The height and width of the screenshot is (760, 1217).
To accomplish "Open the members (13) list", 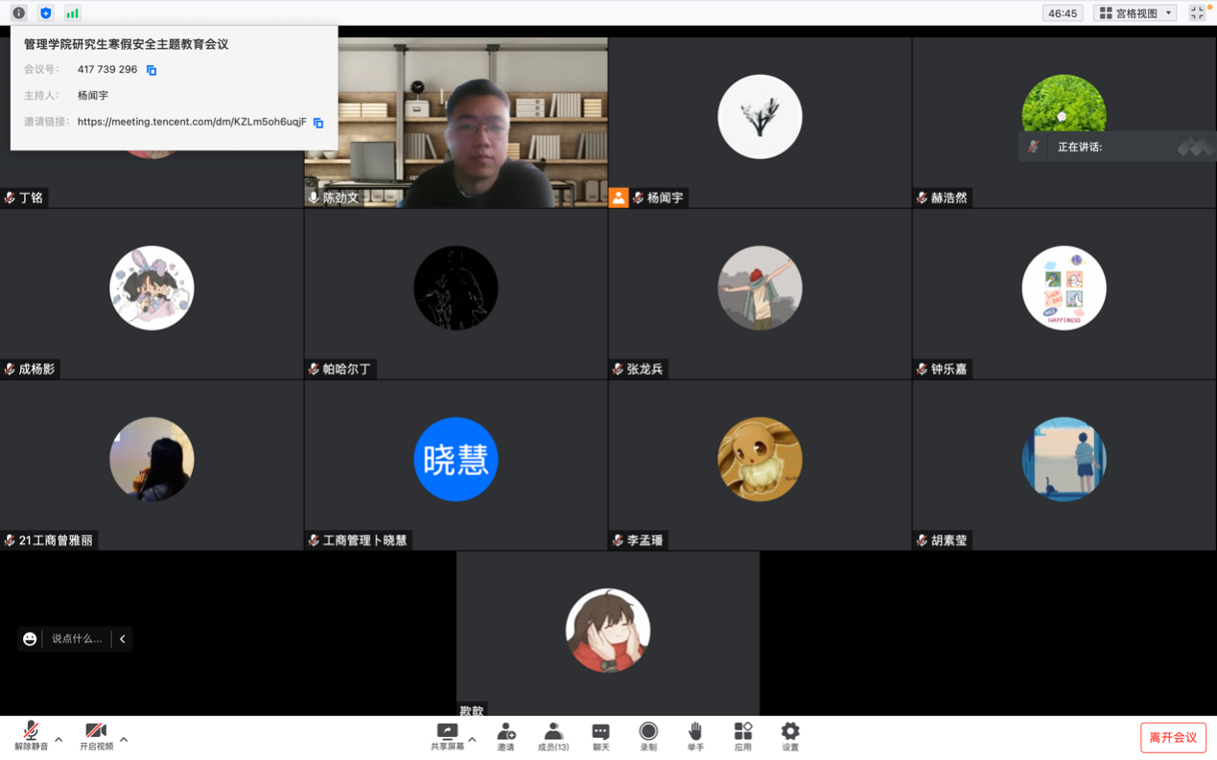I will [x=552, y=736].
